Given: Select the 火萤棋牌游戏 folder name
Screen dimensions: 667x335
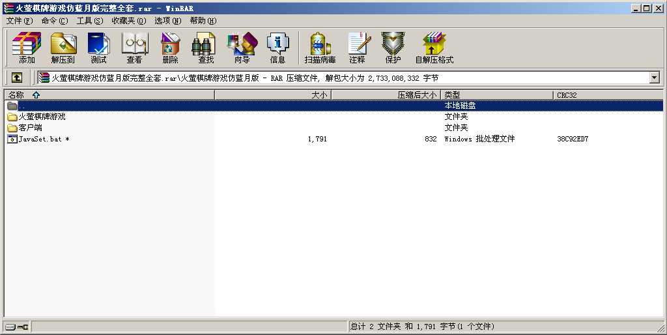Looking at the screenshot, I should pos(42,117).
